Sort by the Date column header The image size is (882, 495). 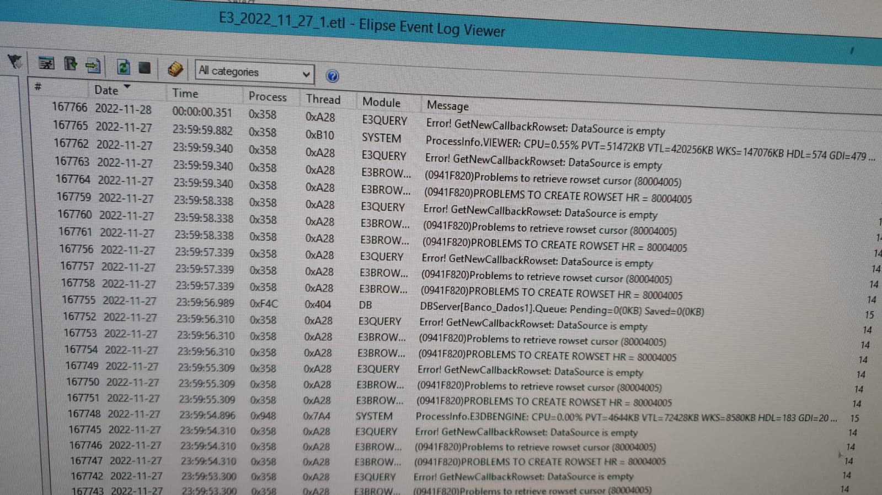(106, 90)
